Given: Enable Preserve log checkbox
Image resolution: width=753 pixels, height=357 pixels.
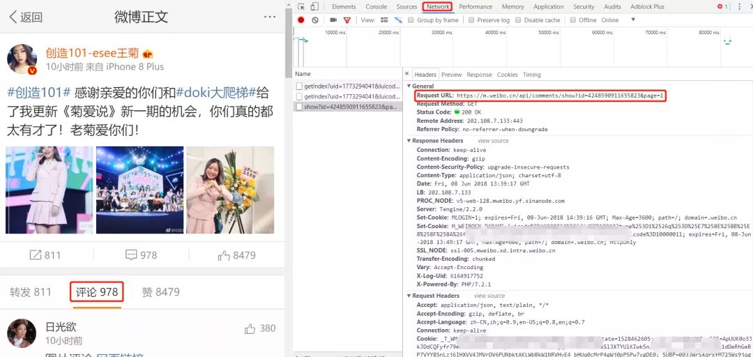Looking at the screenshot, I should pyautogui.click(x=471, y=20).
